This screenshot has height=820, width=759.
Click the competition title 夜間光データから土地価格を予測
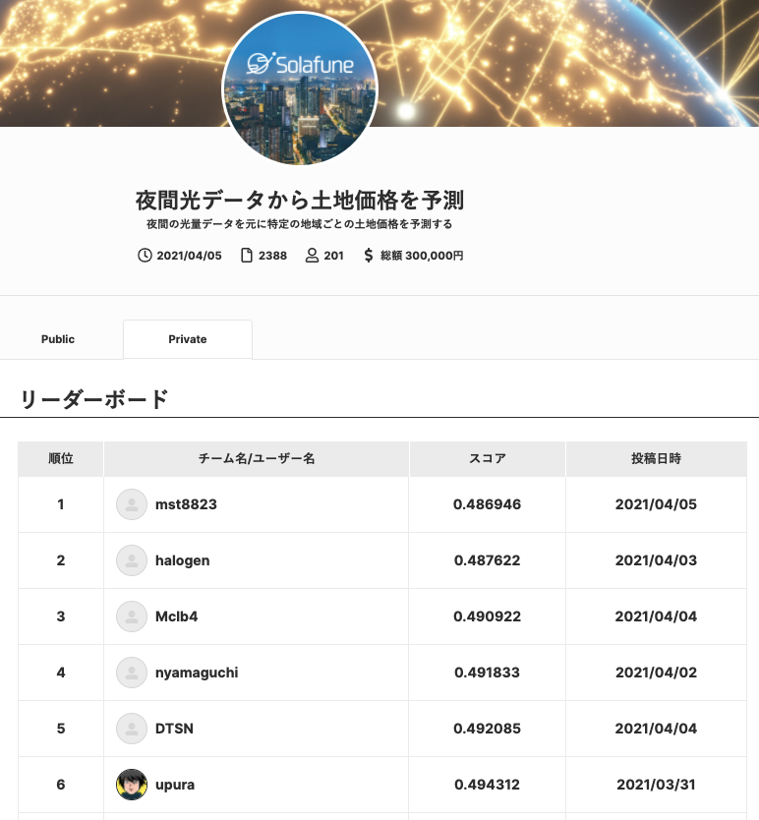[x=300, y=201]
